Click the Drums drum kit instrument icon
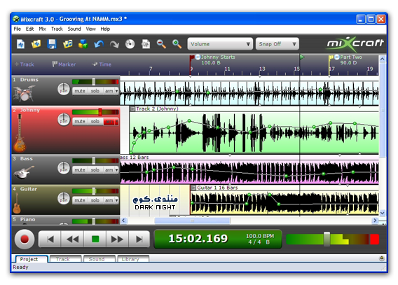The height and width of the screenshot is (285, 398). coord(24,93)
